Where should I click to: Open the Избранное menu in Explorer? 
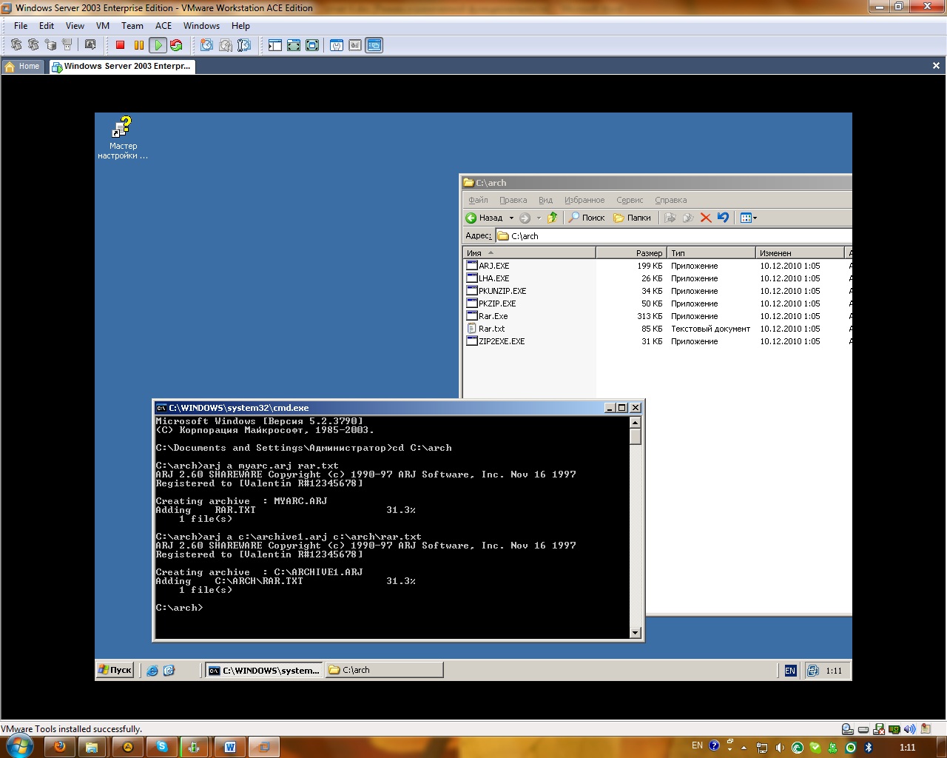[584, 200]
